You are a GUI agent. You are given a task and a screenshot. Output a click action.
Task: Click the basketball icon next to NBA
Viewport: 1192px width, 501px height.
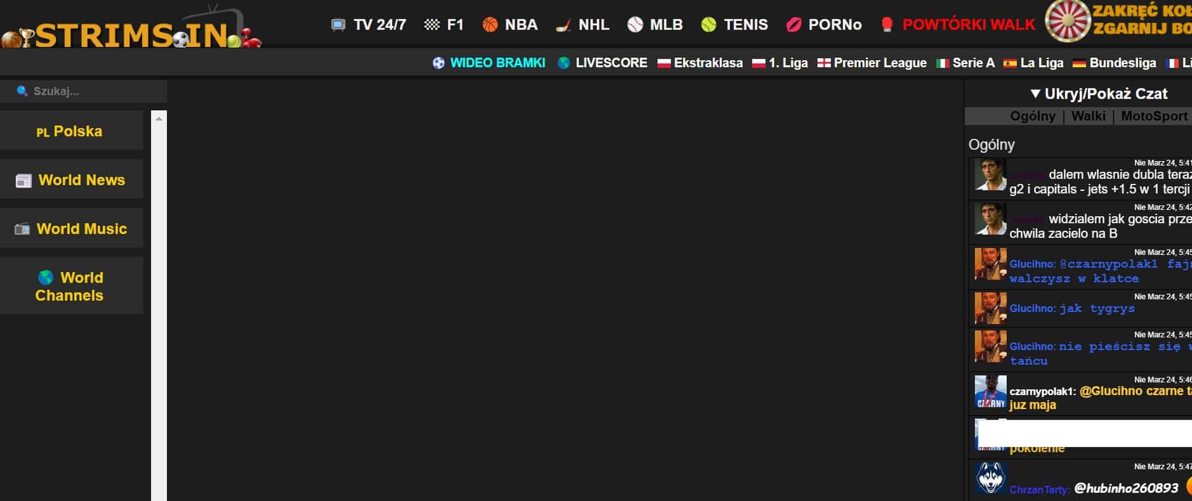(490, 25)
